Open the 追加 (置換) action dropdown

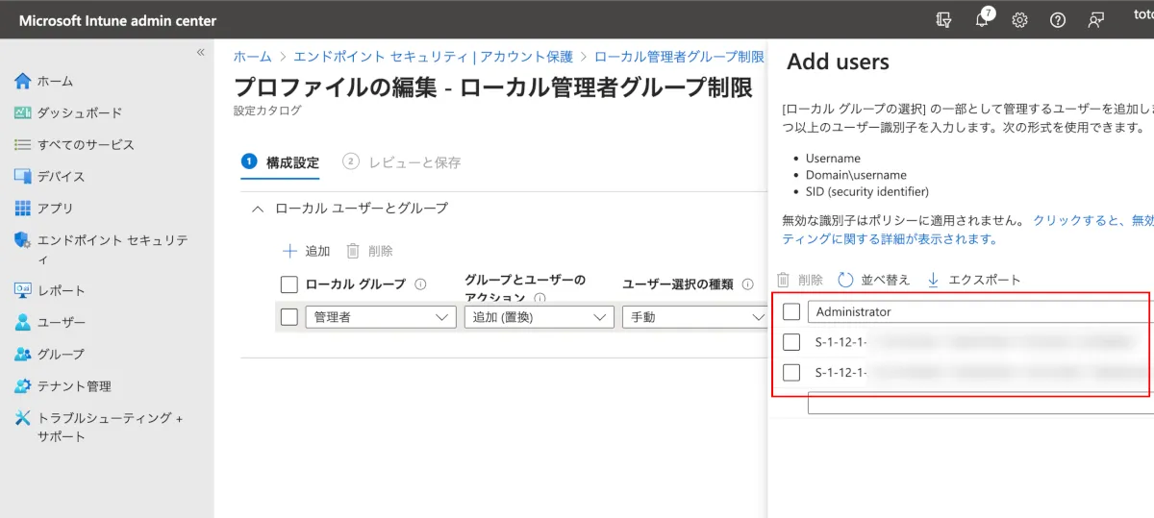pyautogui.click(x=539, y=316)
